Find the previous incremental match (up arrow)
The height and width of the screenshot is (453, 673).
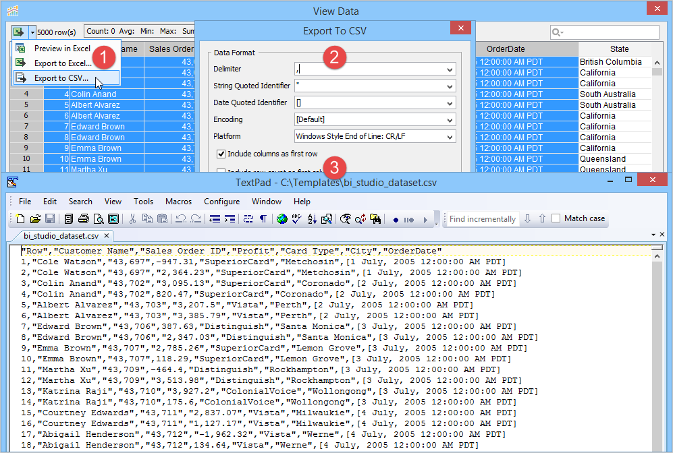pos(542,218)
